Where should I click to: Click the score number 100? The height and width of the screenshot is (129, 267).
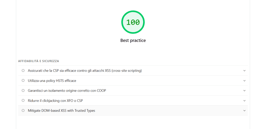click(x=133, y=23)
